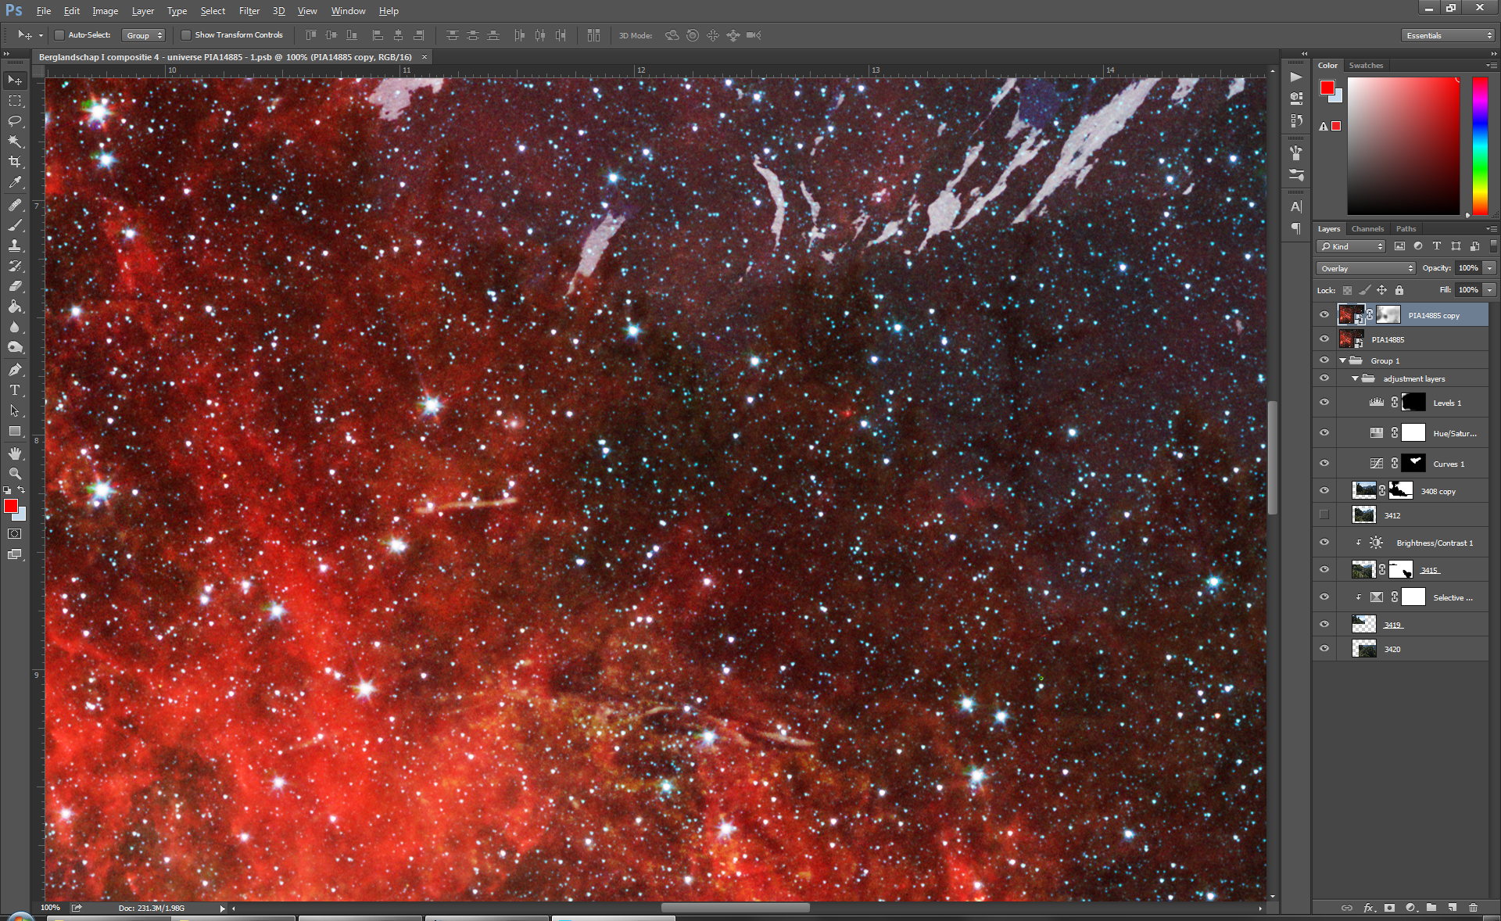
Task: Select the 3408 copy layer mask thumbnail
Action: point(1400,490)
